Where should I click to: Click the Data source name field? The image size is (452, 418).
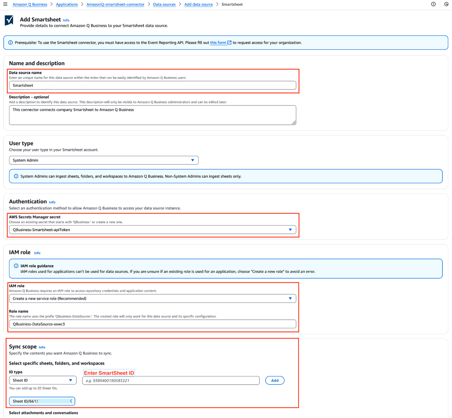tap(153, 85)
